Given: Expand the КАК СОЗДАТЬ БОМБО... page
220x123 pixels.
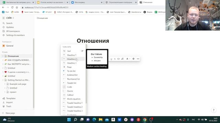Looking at the screenshot, I should pos(3,60).
